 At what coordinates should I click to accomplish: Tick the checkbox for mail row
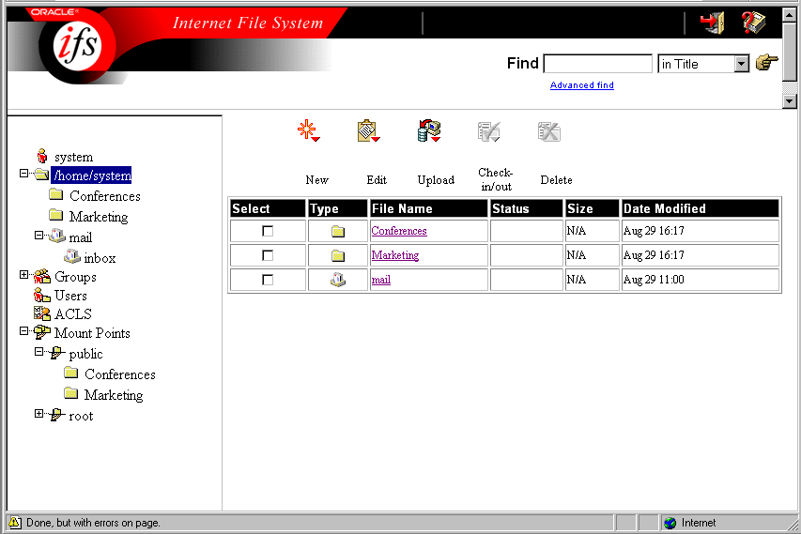pyautogui.click(x=268, y=280)
